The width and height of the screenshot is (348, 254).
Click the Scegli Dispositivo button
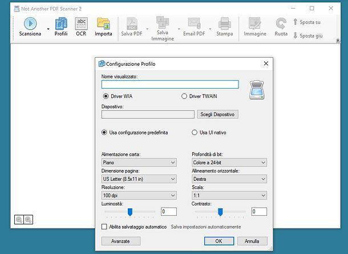[217, 114]
